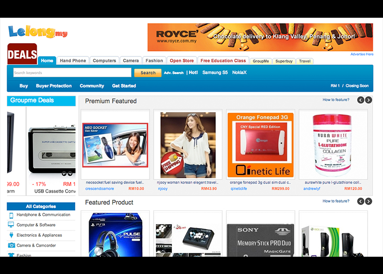This screenshot has width=383, height=274.
Task: Select the Superbuy tab
Action: [284, 61]
